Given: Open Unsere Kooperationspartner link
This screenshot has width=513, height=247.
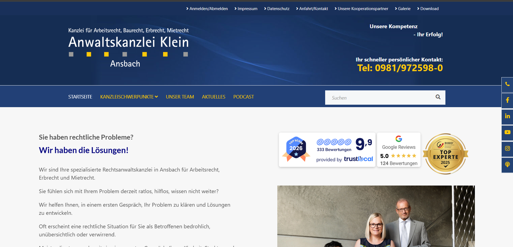Looking at the screenshot, I should tap(361, 9).
